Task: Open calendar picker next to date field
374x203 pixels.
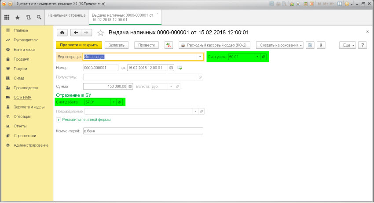Action: 171,68
